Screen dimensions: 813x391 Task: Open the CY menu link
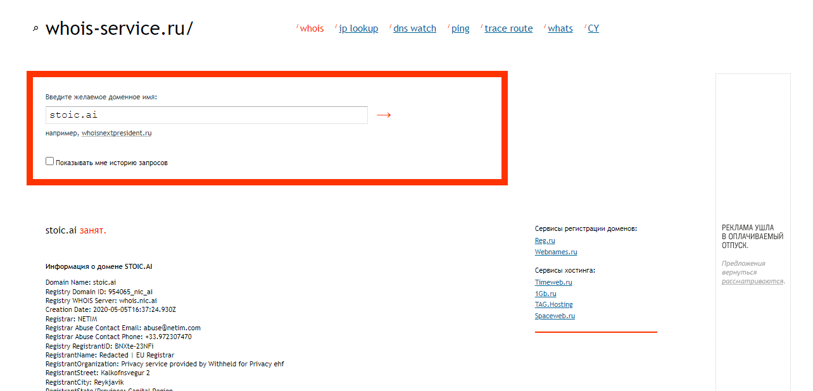tap(593, 28)
